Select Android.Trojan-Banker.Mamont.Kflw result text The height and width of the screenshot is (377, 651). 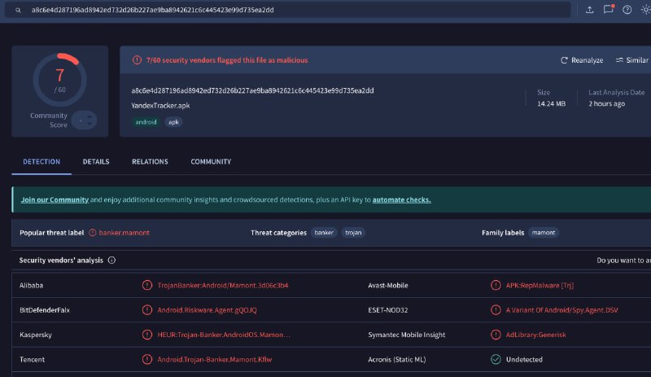pyautogui.click(x=215, y=360)
